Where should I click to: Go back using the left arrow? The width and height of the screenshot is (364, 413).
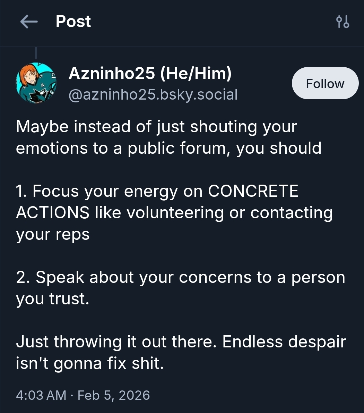pos(29,22)
